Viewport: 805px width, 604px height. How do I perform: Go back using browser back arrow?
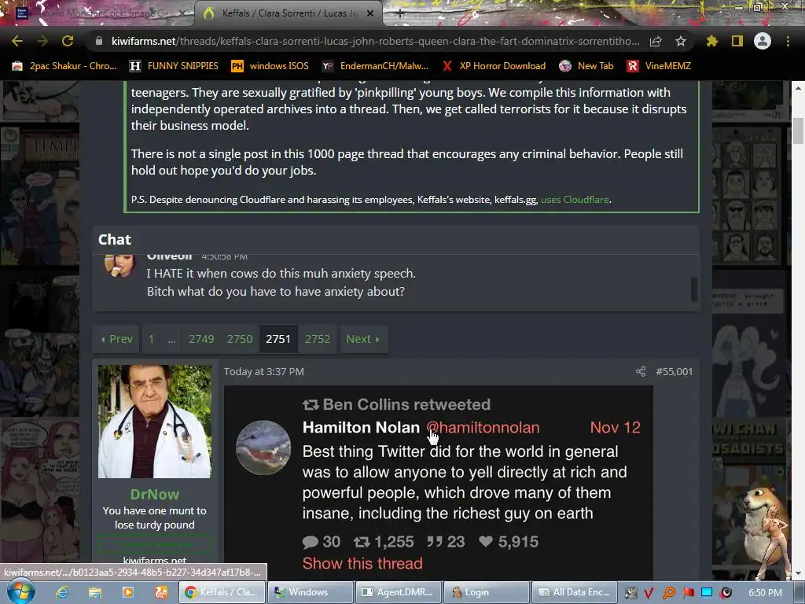click(x=17, y=41)
